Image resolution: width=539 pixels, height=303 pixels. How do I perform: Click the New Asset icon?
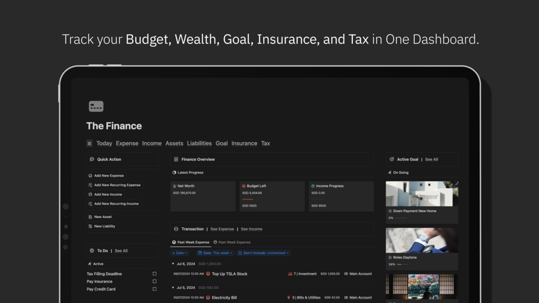pyautogui.click(x=90, y=217)
